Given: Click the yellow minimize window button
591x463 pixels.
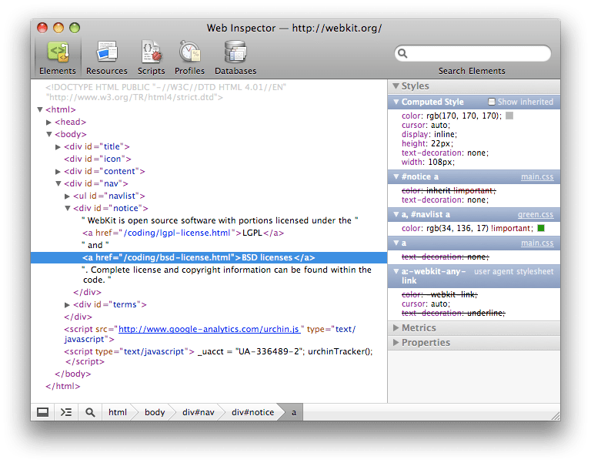Looking at the screenshot, I should [x=58, y=28].
